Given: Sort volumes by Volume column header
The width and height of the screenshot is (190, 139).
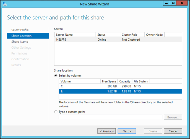Looking at the screenshot, I should point(80,81).
